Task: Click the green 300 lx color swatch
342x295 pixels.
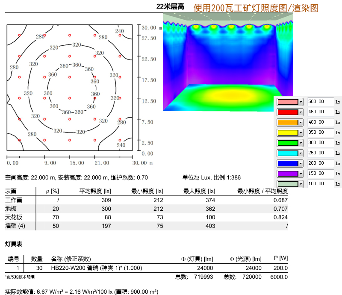Action: pos(288,143)
